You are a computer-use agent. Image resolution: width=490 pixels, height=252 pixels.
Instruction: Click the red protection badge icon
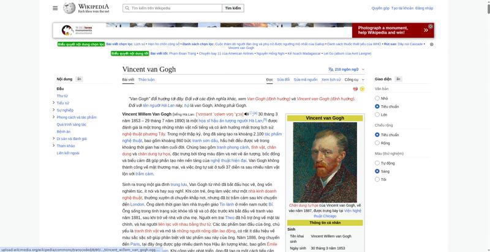(355, 89)
